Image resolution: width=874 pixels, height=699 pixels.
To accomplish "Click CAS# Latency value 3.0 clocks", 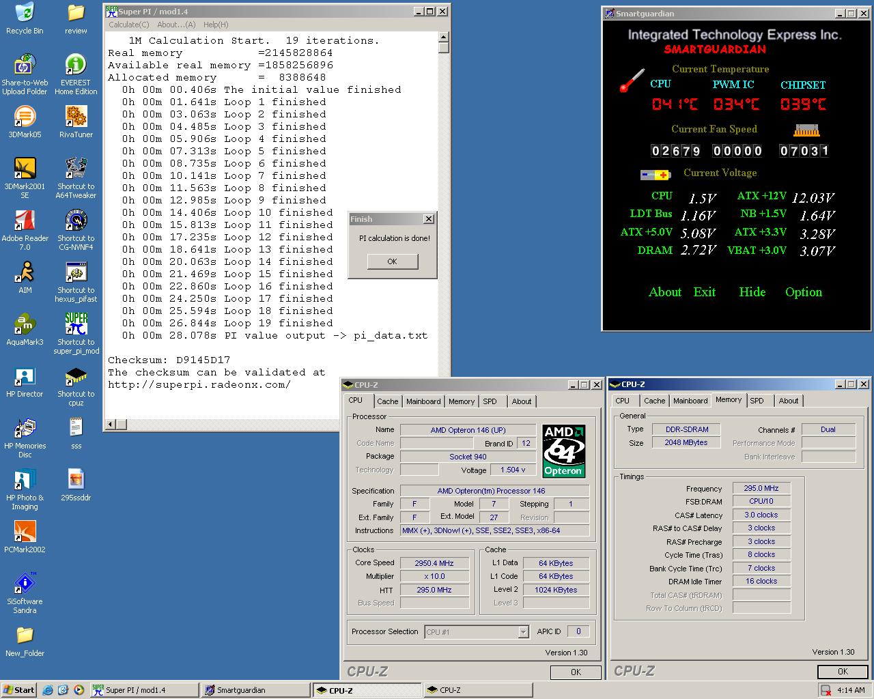I will point(761,515).
